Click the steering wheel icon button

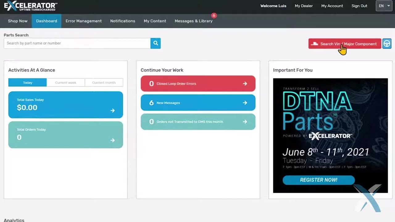[387, 44]
